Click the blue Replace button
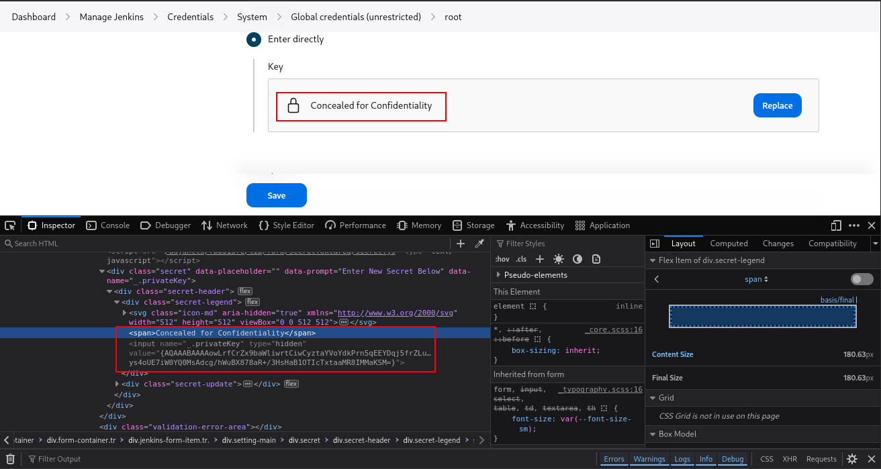Image resolution: width=881 pixels, height=469 pixels. tap(778, 105)
